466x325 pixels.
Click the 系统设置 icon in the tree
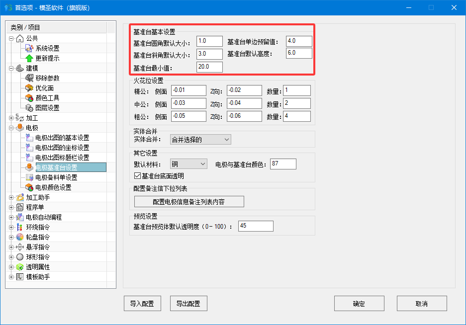click(29, 48)
